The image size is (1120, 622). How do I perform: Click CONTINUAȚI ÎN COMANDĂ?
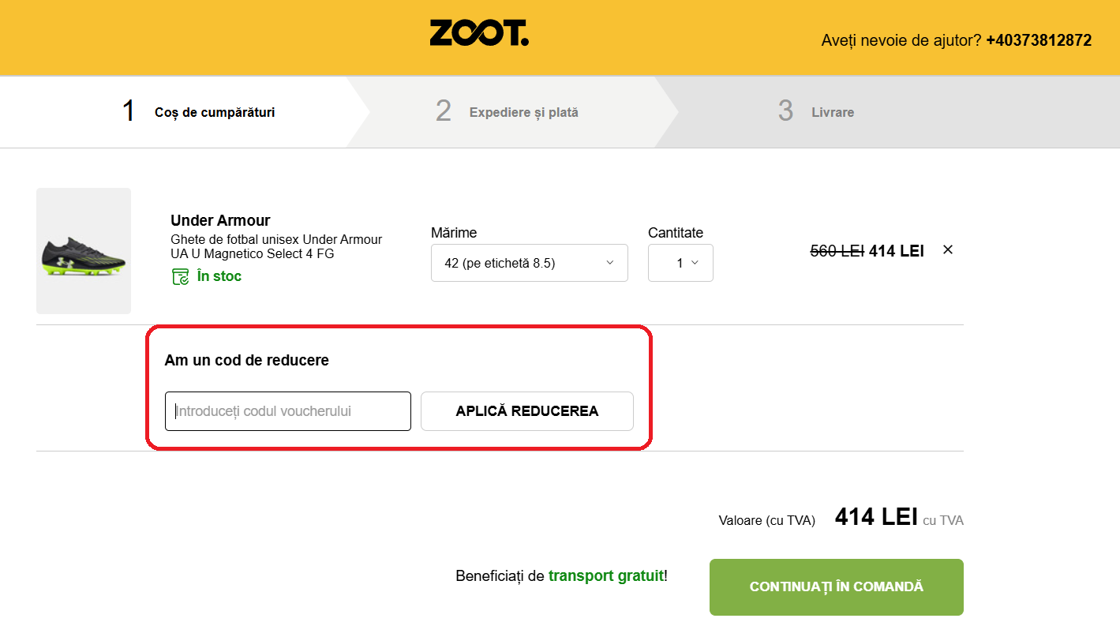pos(836,586)
